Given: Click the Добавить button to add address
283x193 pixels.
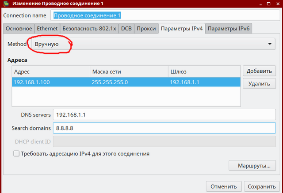Looking at the screenshot, I should pyautogui.click(x=259, y=71).
